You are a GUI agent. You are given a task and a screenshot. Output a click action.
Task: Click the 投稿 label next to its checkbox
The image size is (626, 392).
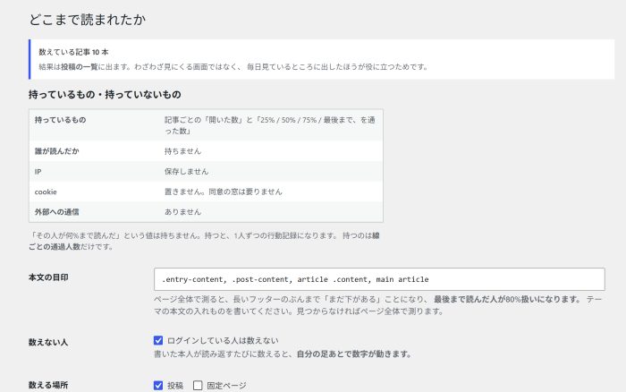point(175,386)
